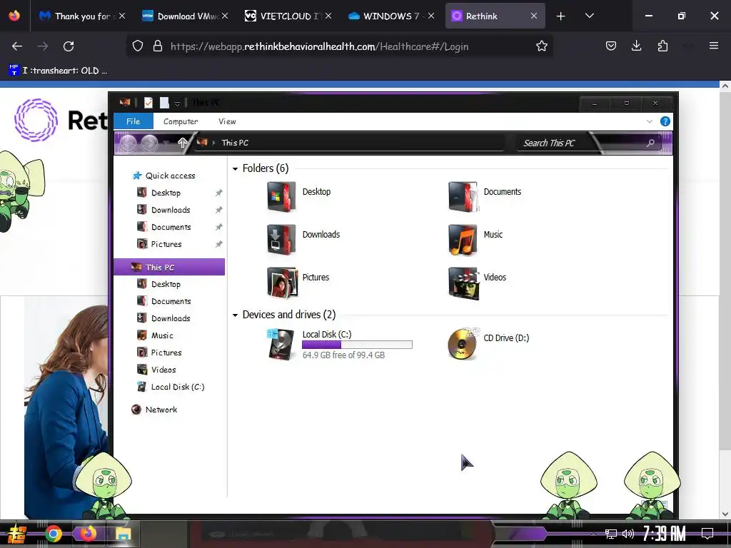The width and height of the screenshot is (731, 548).
Task: Switch to Download VMware browser tab
Action: 185,16
